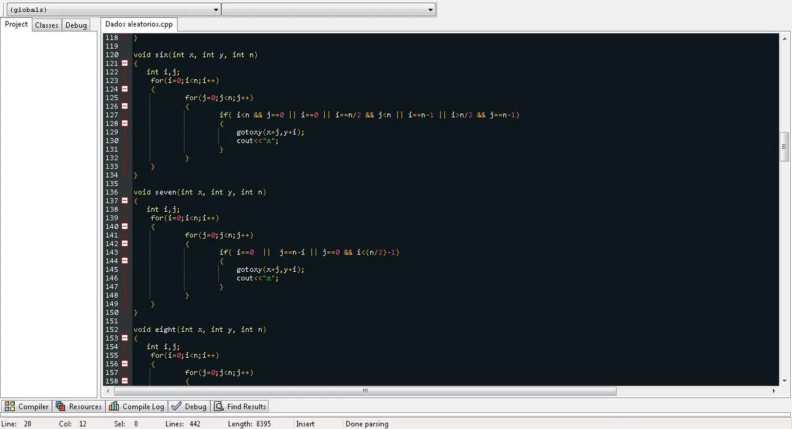The height and width of the screenshot is (429, 792).
Task: Collapse code fold at line 124
Action: tap(124, 89)
